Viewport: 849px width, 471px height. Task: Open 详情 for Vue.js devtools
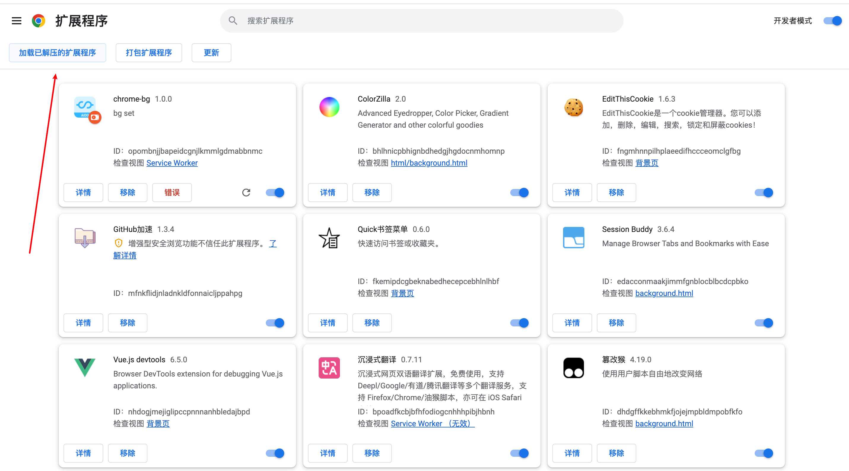83,453
